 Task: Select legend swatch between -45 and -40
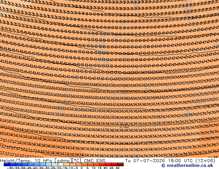click(x=31, y=165)
